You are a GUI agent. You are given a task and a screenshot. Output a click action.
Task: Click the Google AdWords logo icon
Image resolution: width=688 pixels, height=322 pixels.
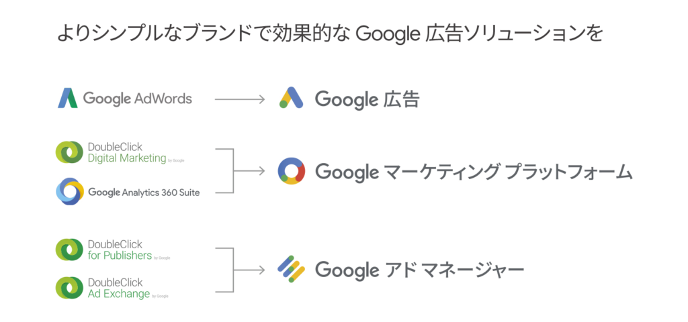68,99
